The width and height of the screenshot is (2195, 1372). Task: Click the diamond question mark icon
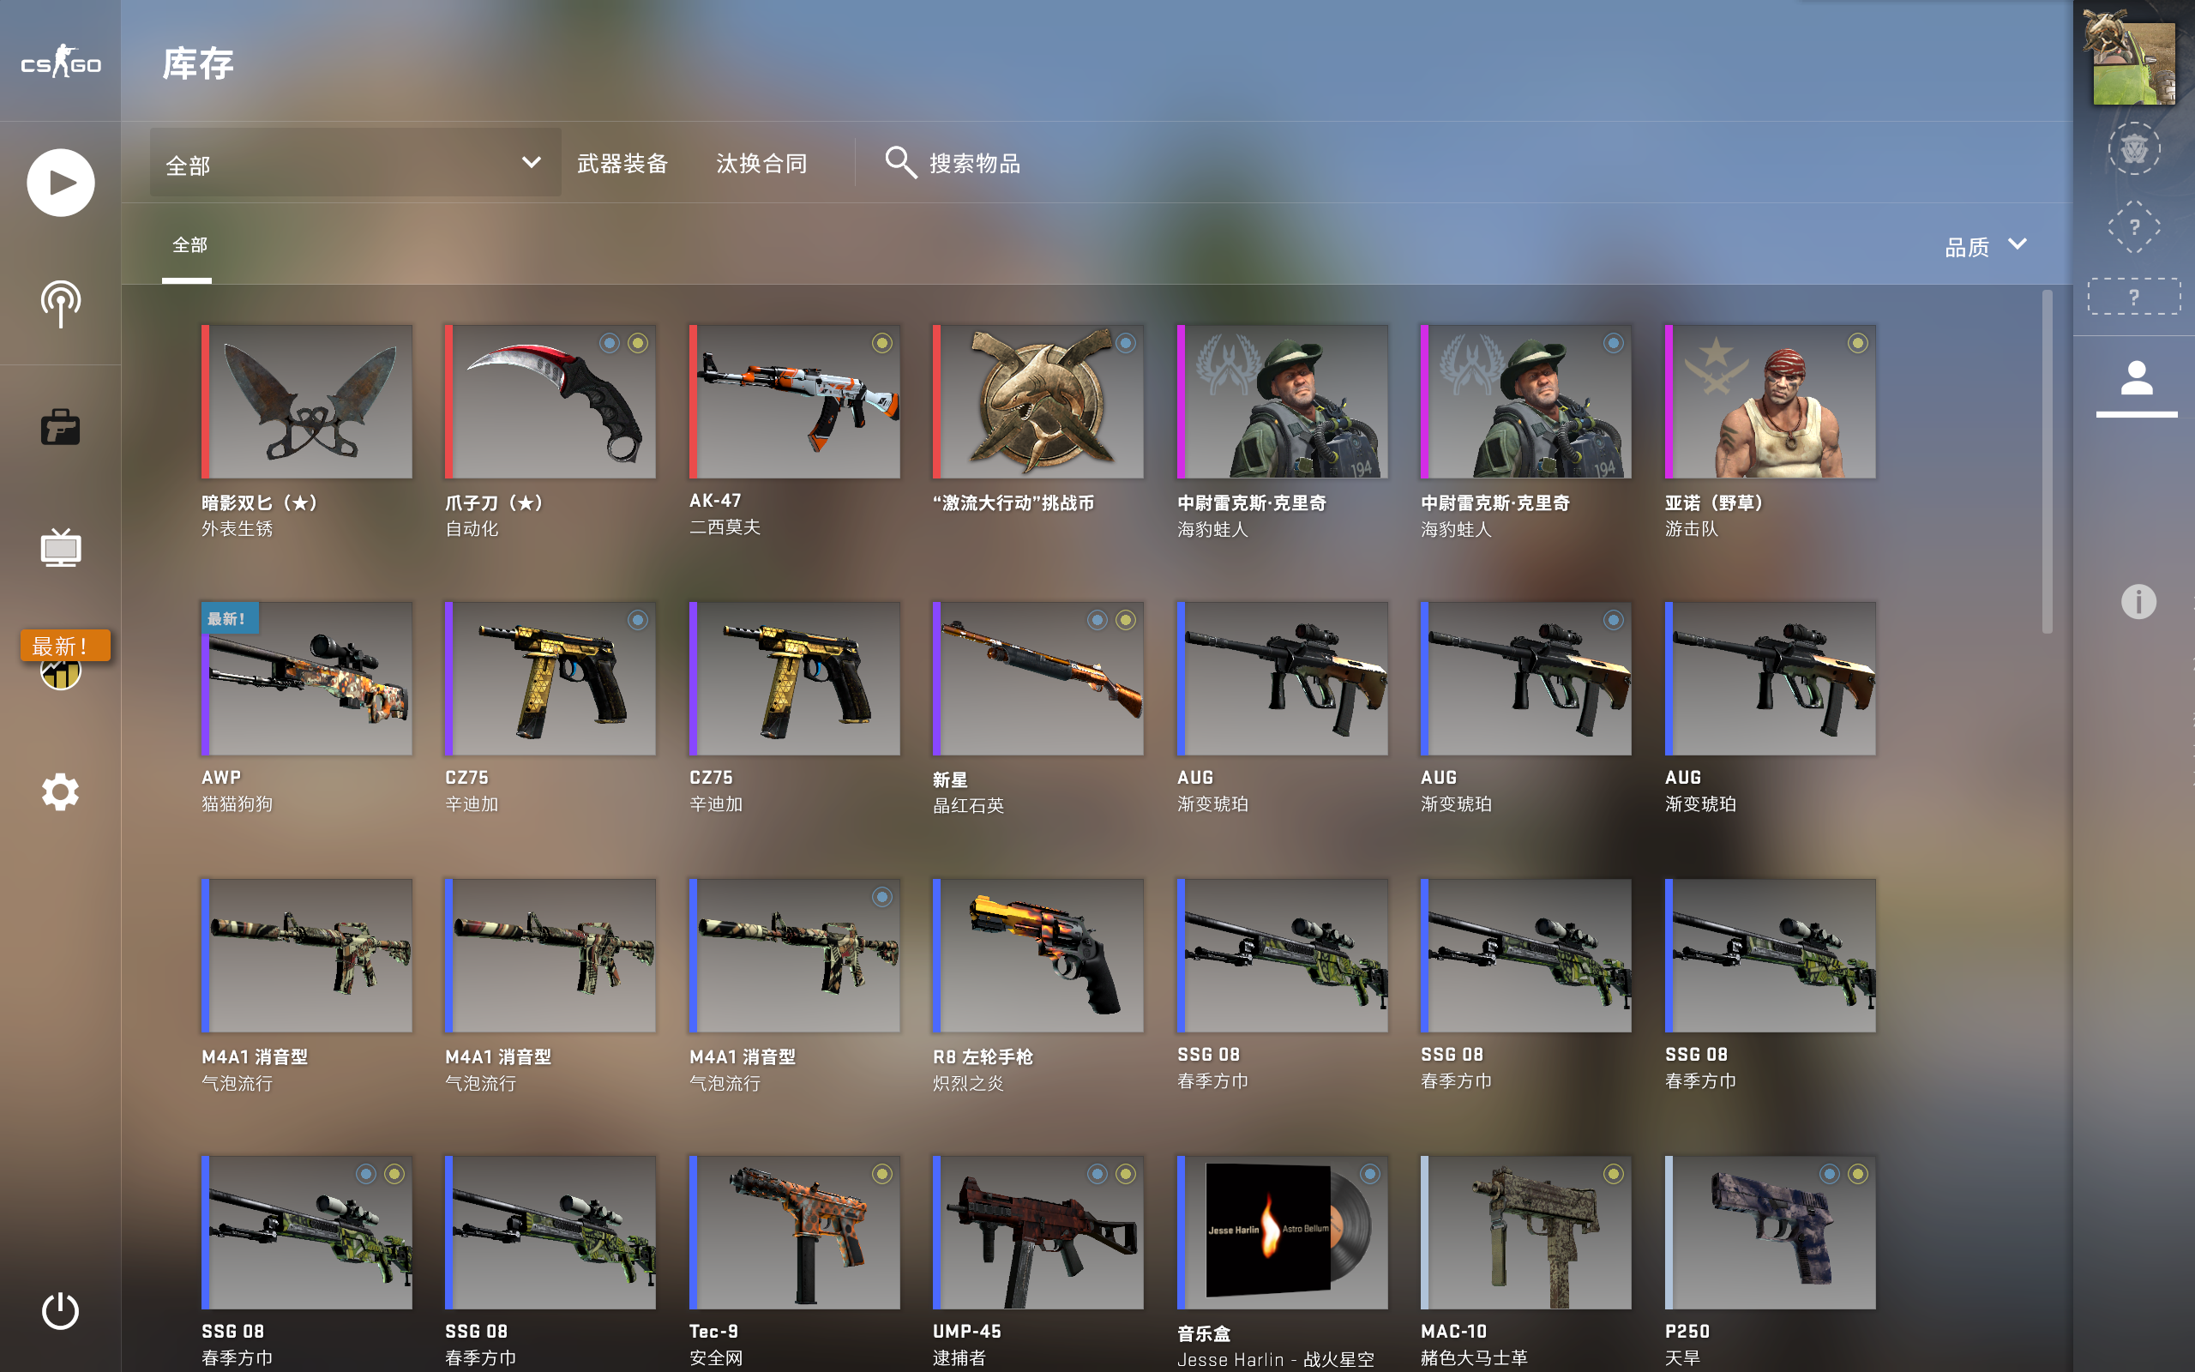point(2133,227)
